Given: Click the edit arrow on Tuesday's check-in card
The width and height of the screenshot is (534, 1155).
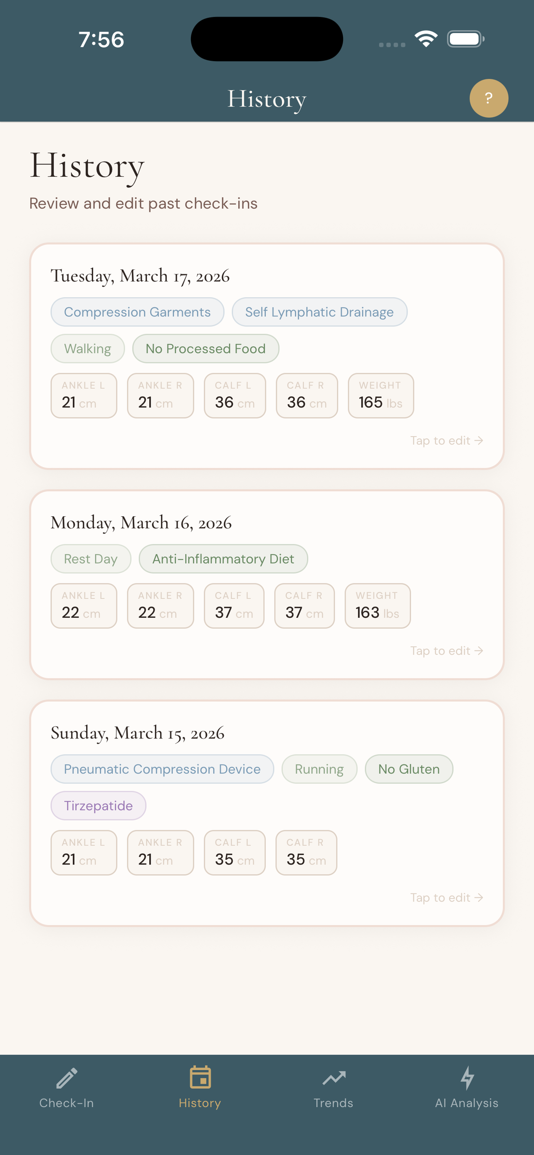Looking at the screenshot, I should click(x=447, y=440).
